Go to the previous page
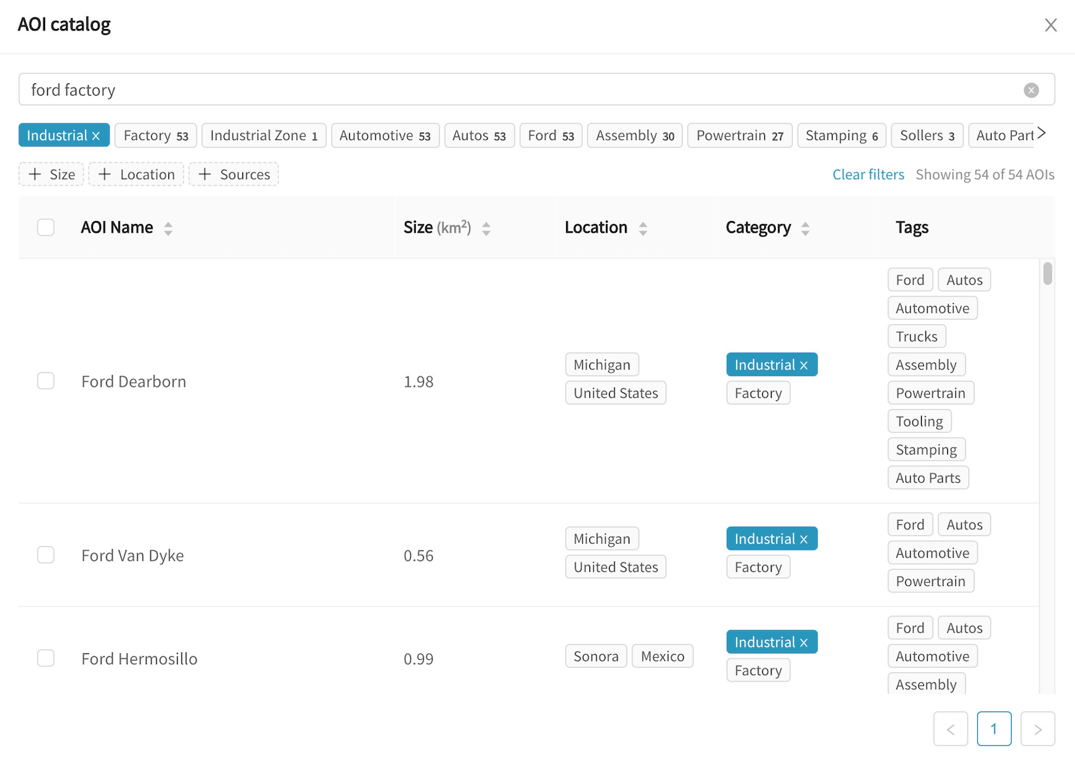Image resolution: width=1075 pixels, height=757 pixels. pyautogui.click(x=951, y=729)
